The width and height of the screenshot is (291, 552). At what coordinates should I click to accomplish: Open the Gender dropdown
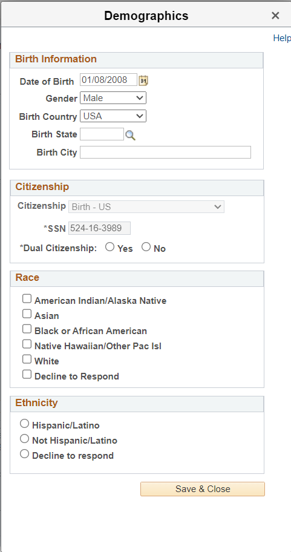click(x=113, y=98)
